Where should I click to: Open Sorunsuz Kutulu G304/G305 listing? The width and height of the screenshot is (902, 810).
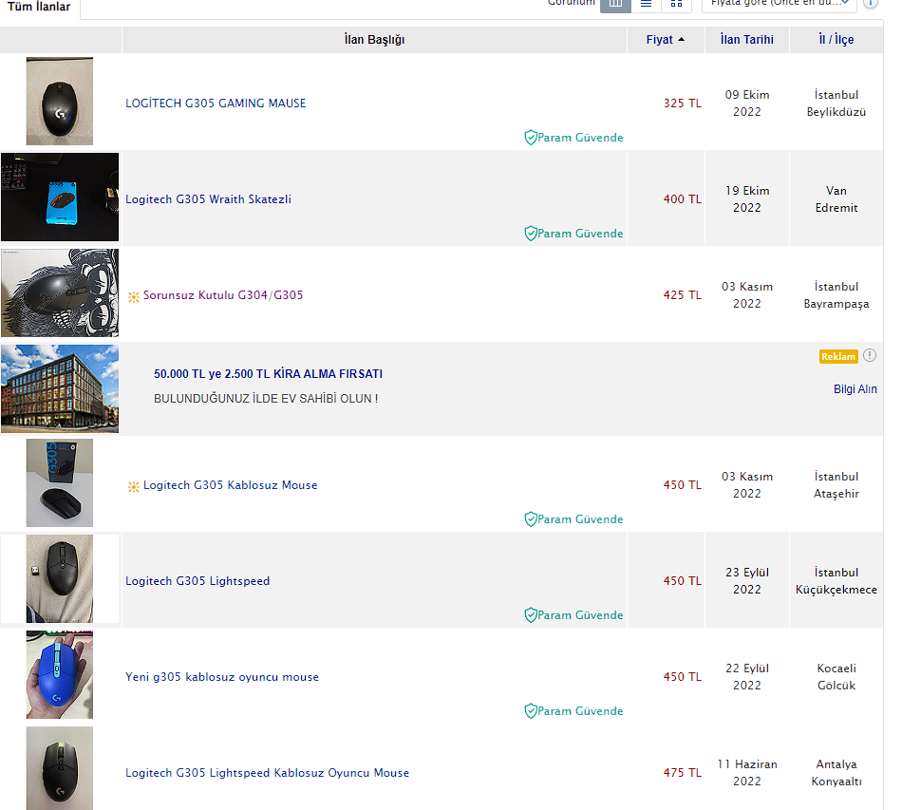[223, 295]
